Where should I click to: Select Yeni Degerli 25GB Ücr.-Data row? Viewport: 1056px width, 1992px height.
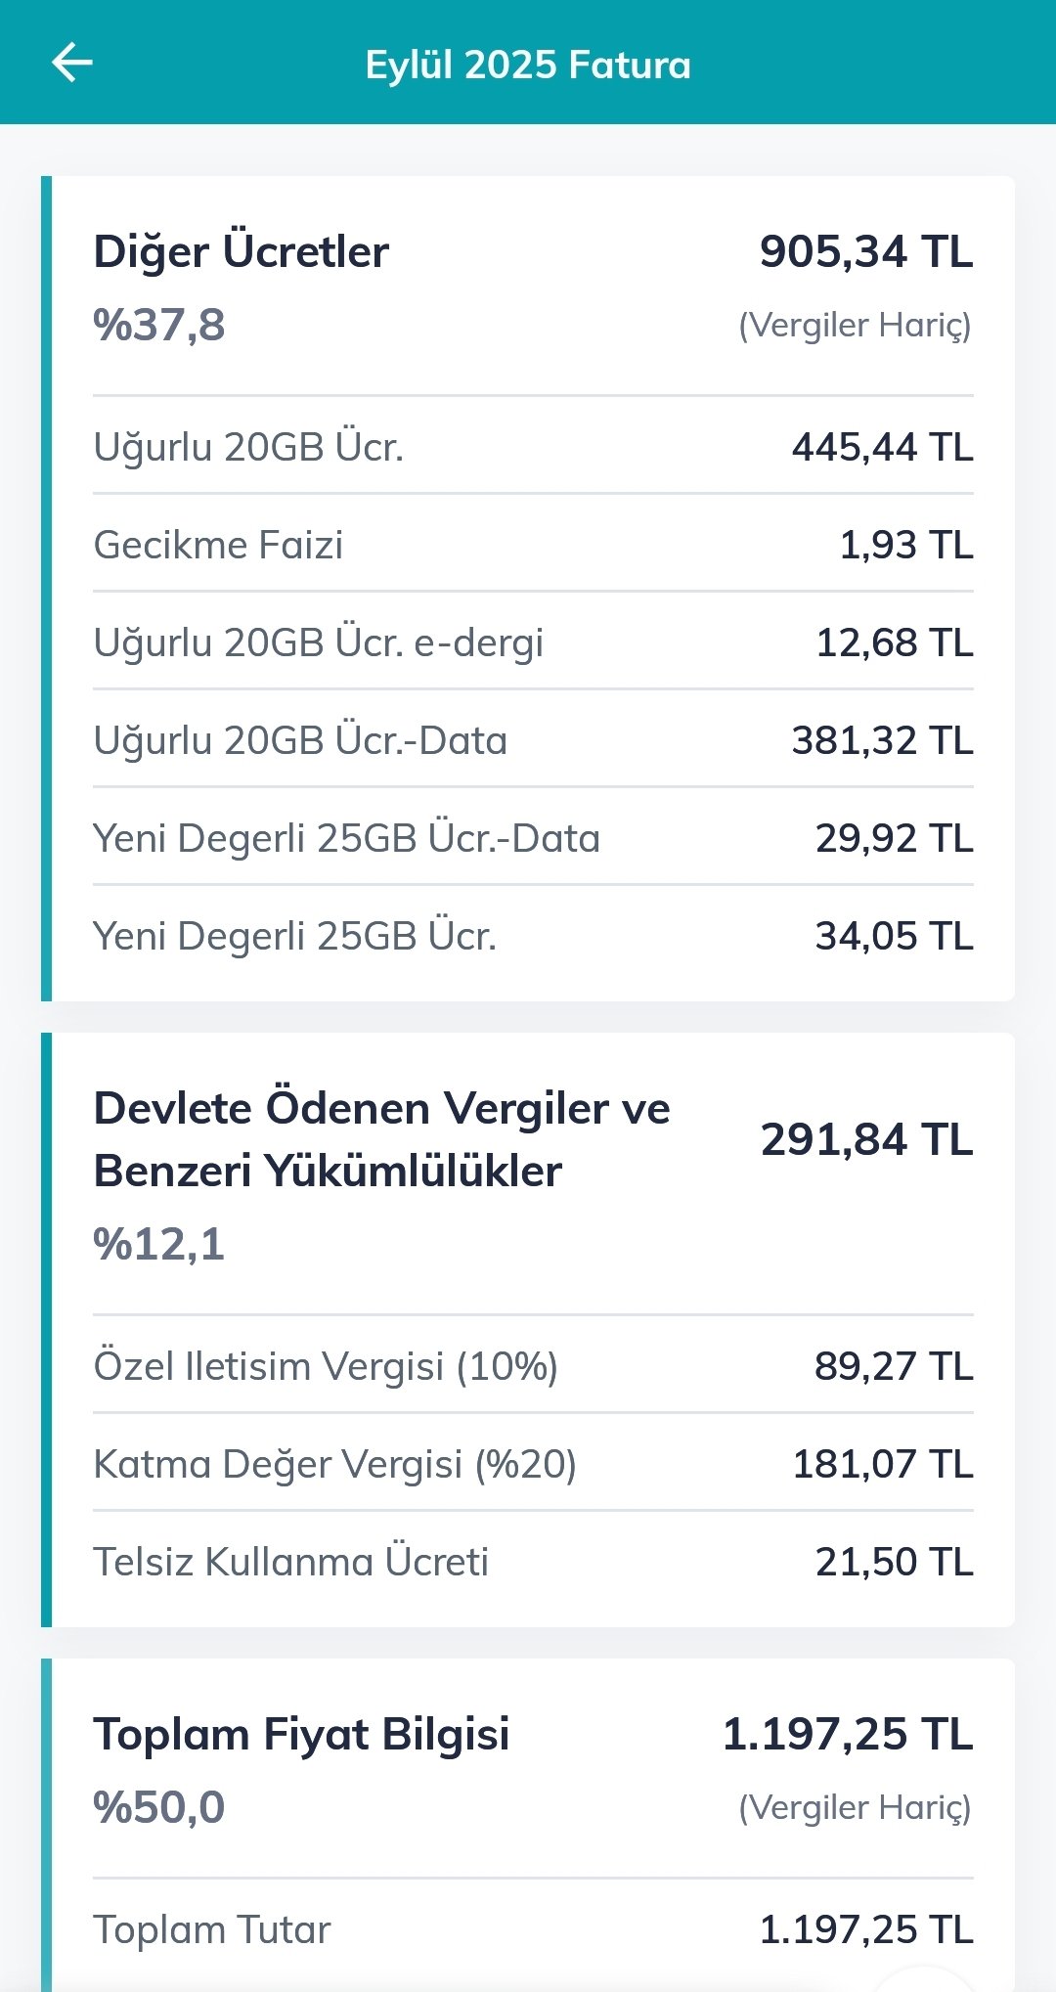(533, 838)
